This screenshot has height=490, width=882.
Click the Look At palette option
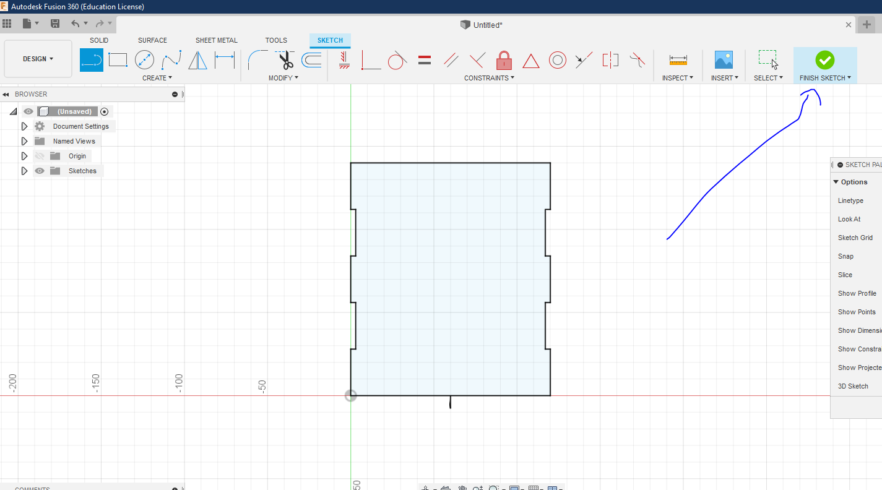click(x=849, y=219)
